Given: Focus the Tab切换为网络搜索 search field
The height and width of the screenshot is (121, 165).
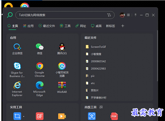Looking at the screenshot, I should point(65,15).
